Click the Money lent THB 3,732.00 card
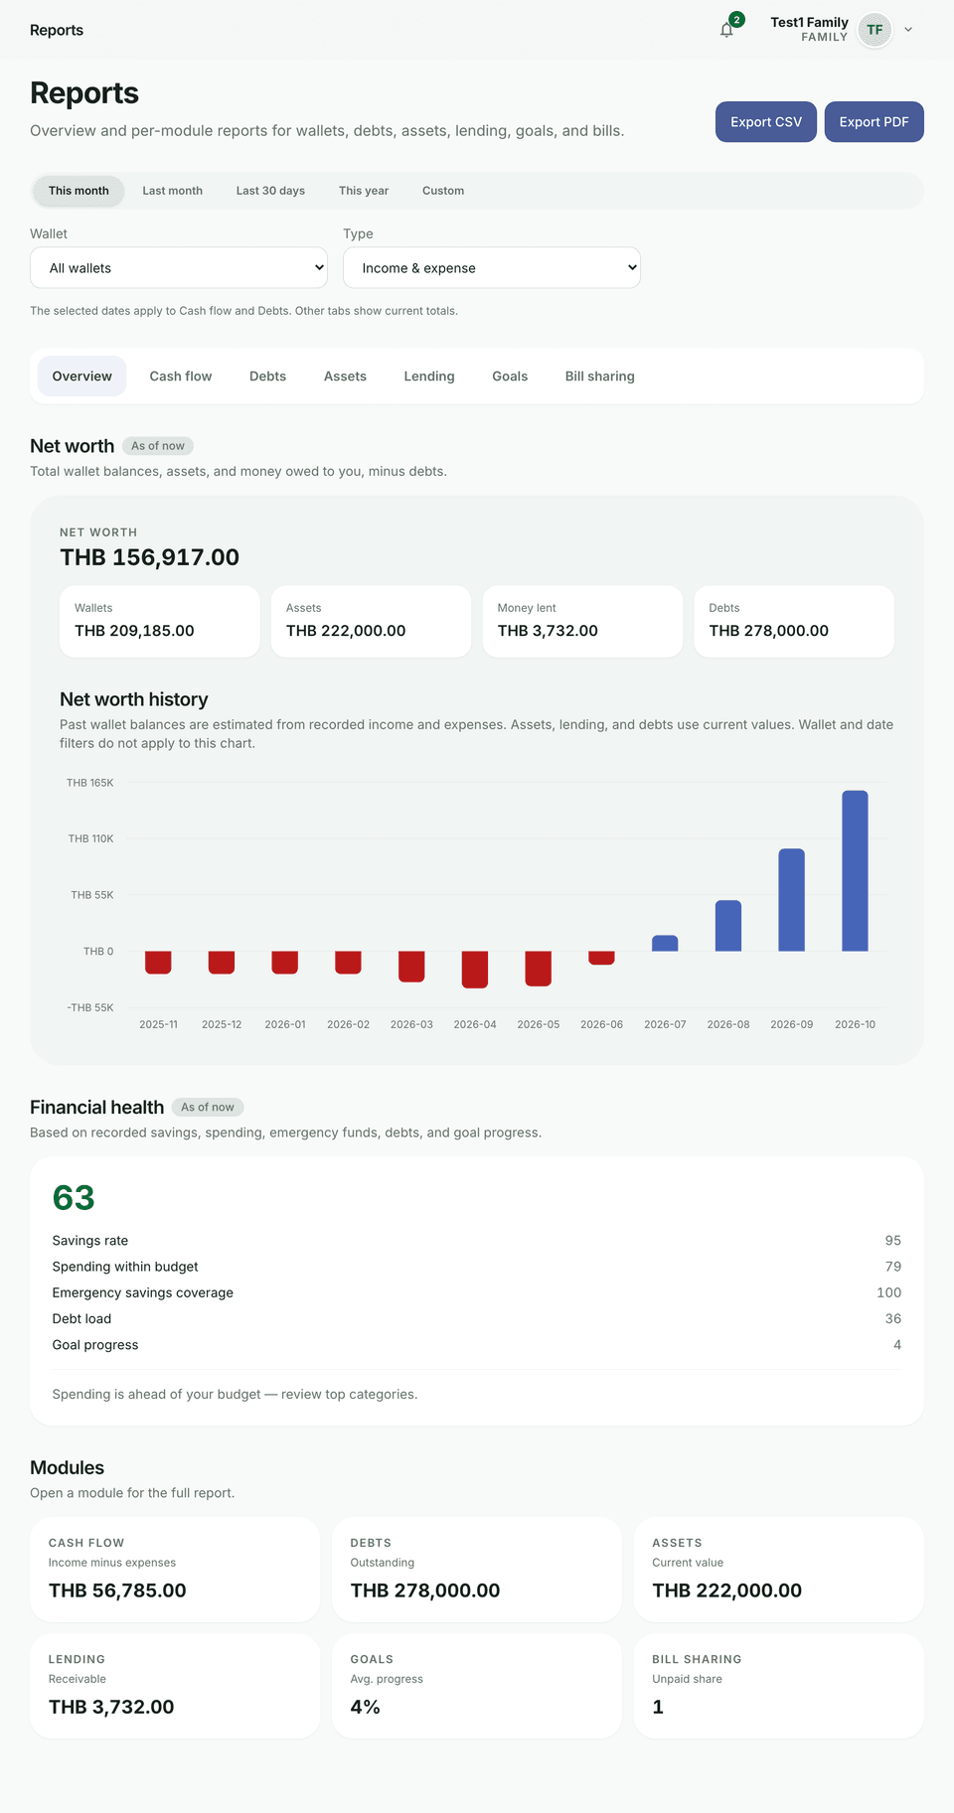Screen dimensions: 954x1813 coord(582,621)
